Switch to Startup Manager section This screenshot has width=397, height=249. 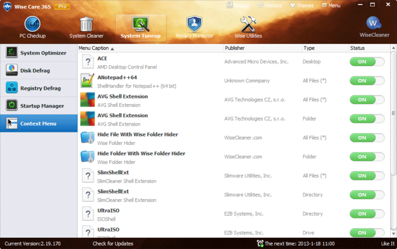[x=39, y=106]
